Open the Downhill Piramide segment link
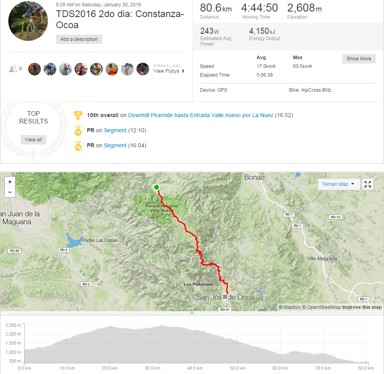The image size is (384, 374). click(x=201, y=115)
